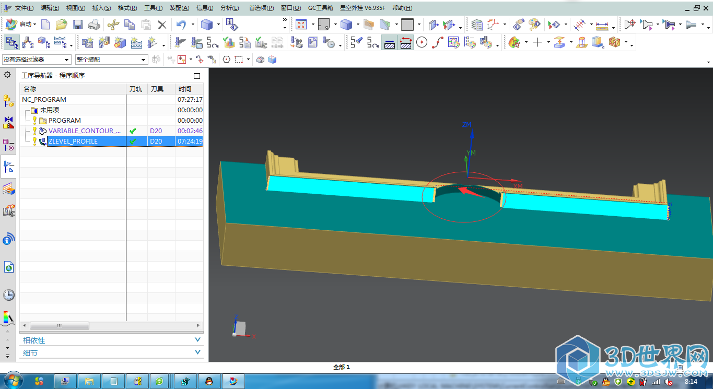Open the GC工具箱 menu
The height and width of the screenshot is (389, 713).
pyautogui.click(x=321, y=8)
